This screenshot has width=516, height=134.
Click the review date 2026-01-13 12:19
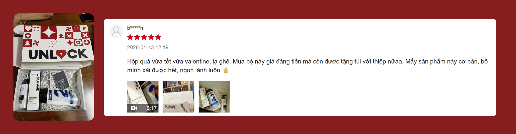[148, 47]
